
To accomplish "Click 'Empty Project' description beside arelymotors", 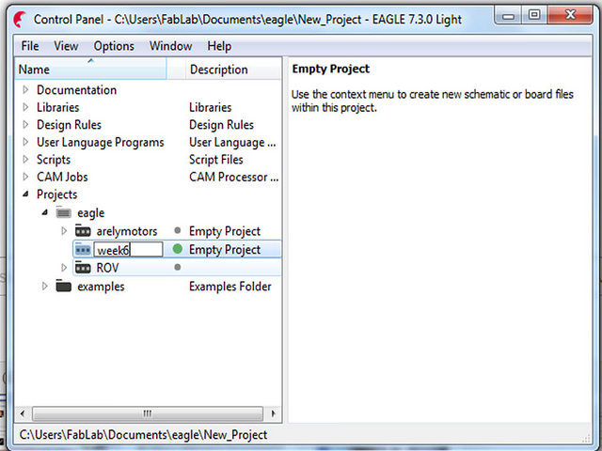I will (225, 231).
